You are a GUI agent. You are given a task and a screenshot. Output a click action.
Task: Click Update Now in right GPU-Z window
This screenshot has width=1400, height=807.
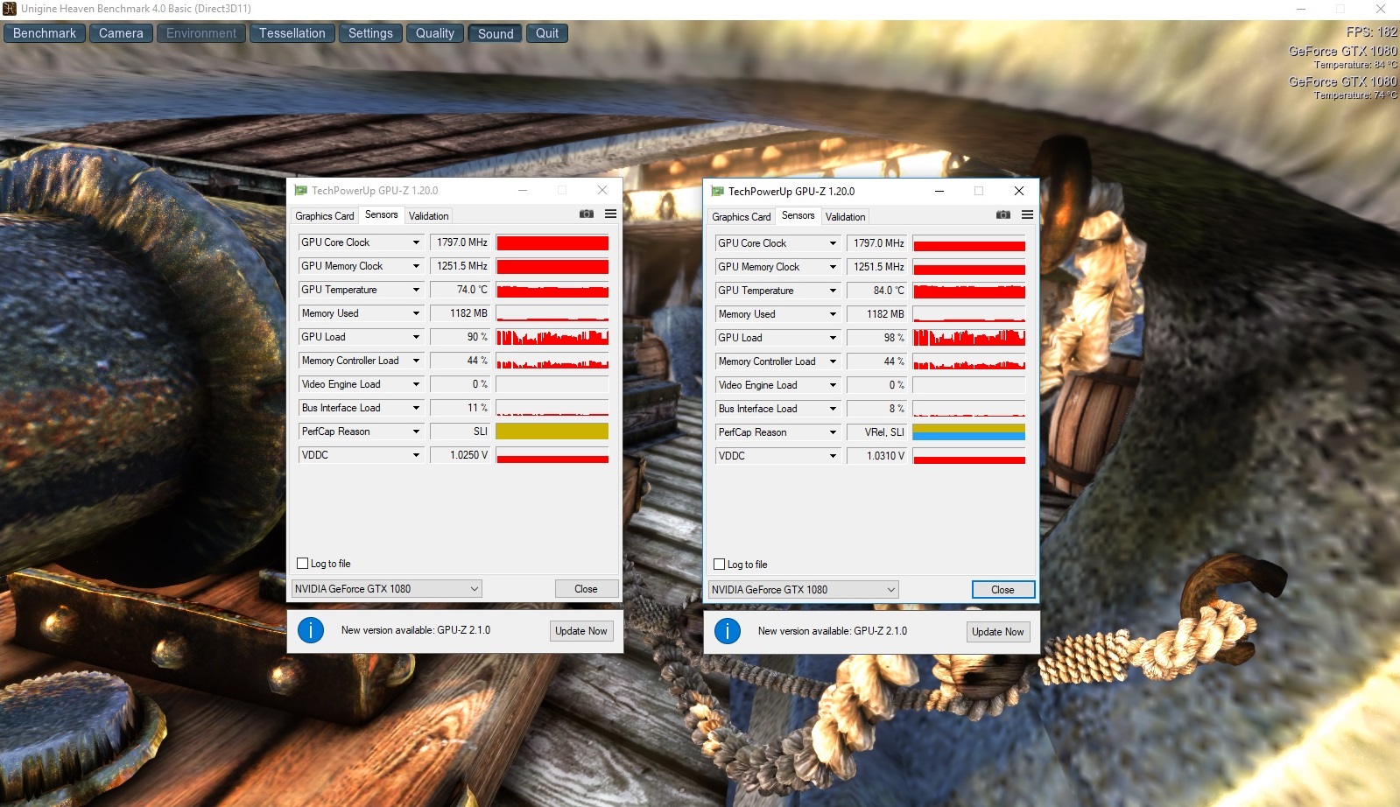(998, 632)
